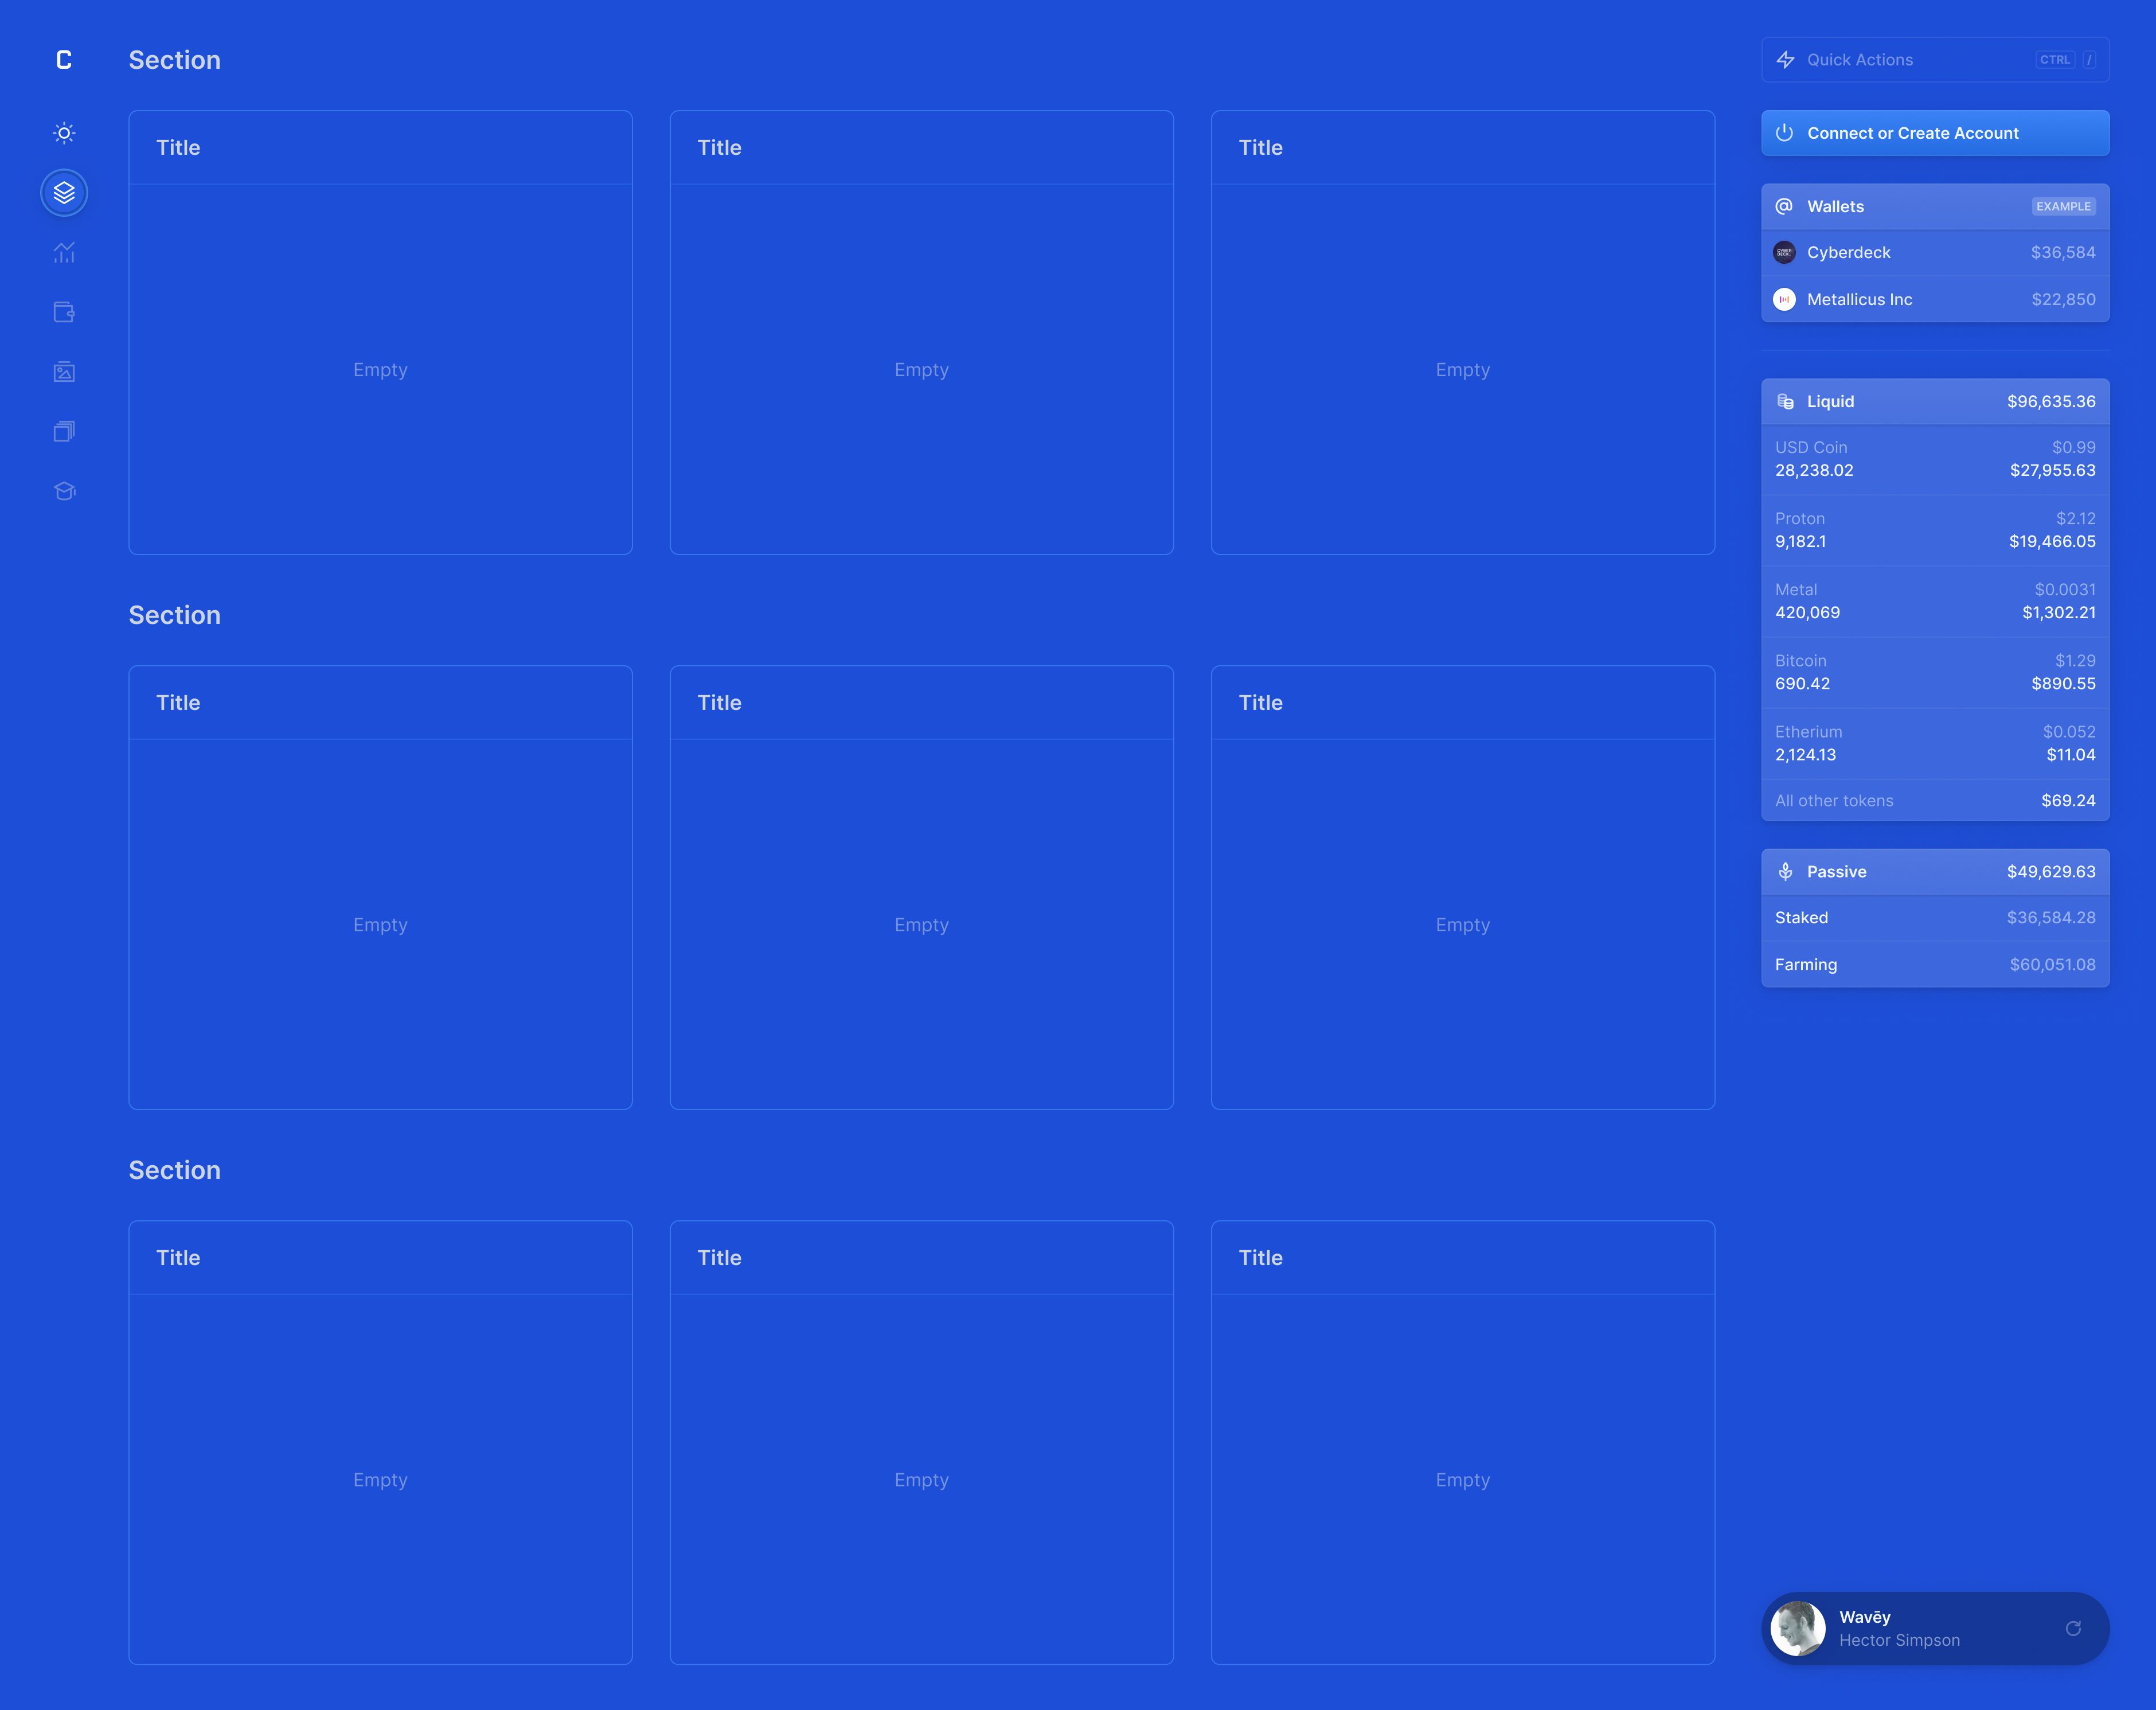The width and height of the screenshot is (2156, 1710).
Task: Click the Liquid panel header
Action: coord(1935,401)
